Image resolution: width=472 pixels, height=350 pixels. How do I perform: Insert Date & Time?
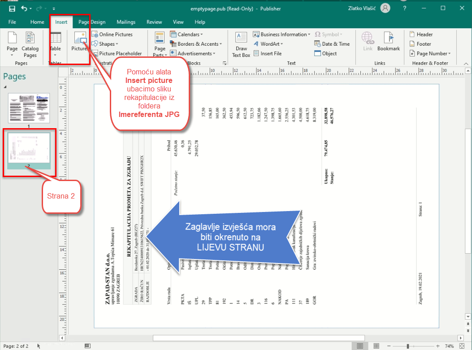332,44
